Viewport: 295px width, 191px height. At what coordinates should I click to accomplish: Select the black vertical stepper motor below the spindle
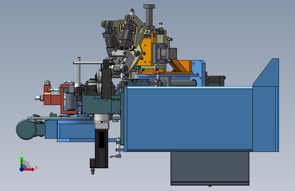click(x=101, y=149)
